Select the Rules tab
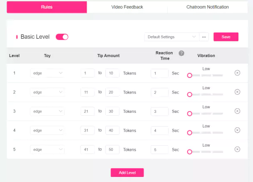This screenshot has width=253, height=182. (47, 7)
